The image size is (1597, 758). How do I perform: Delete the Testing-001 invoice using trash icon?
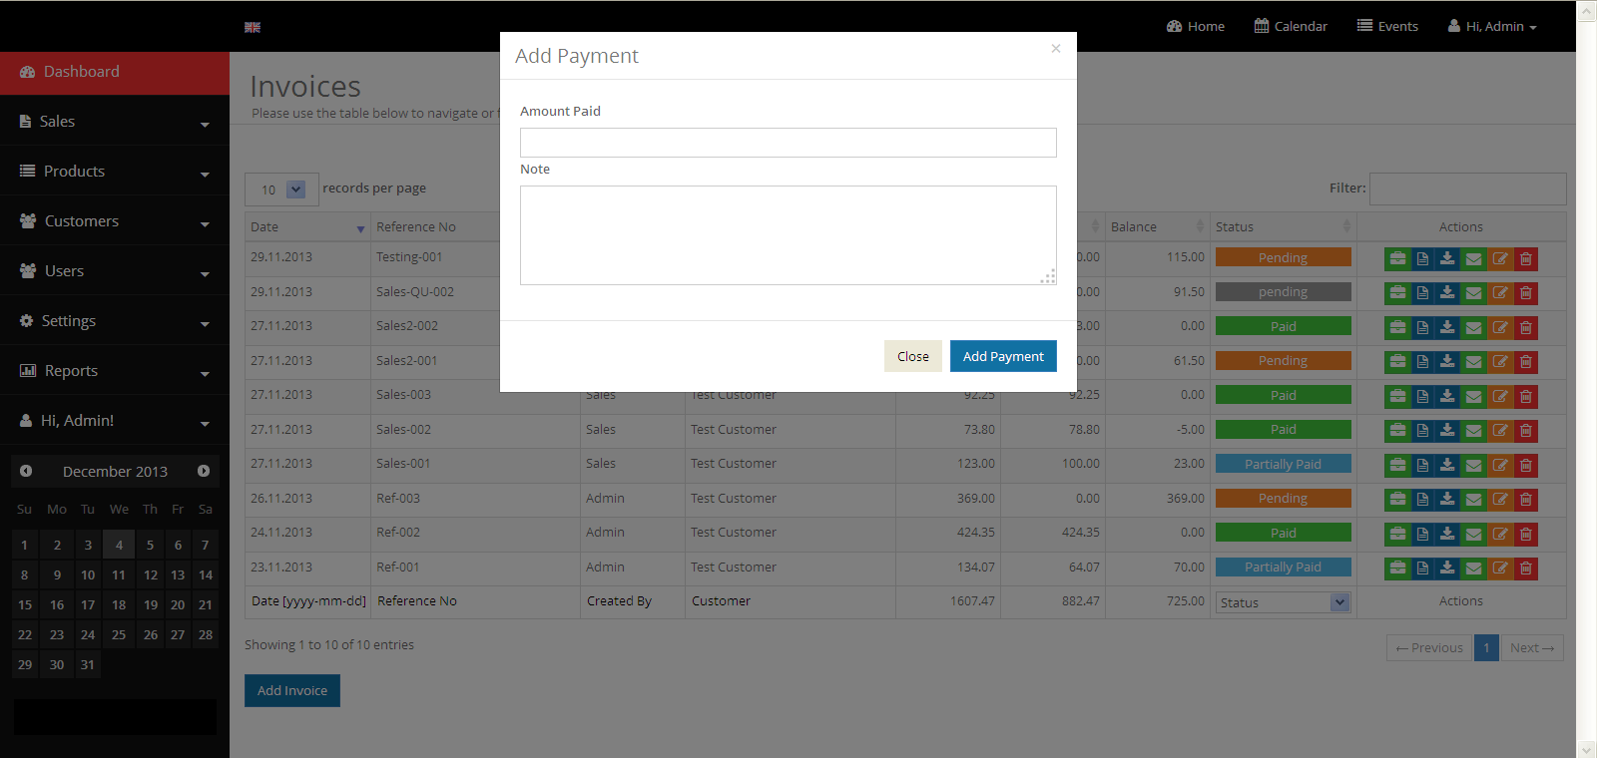click(1526, 258)
